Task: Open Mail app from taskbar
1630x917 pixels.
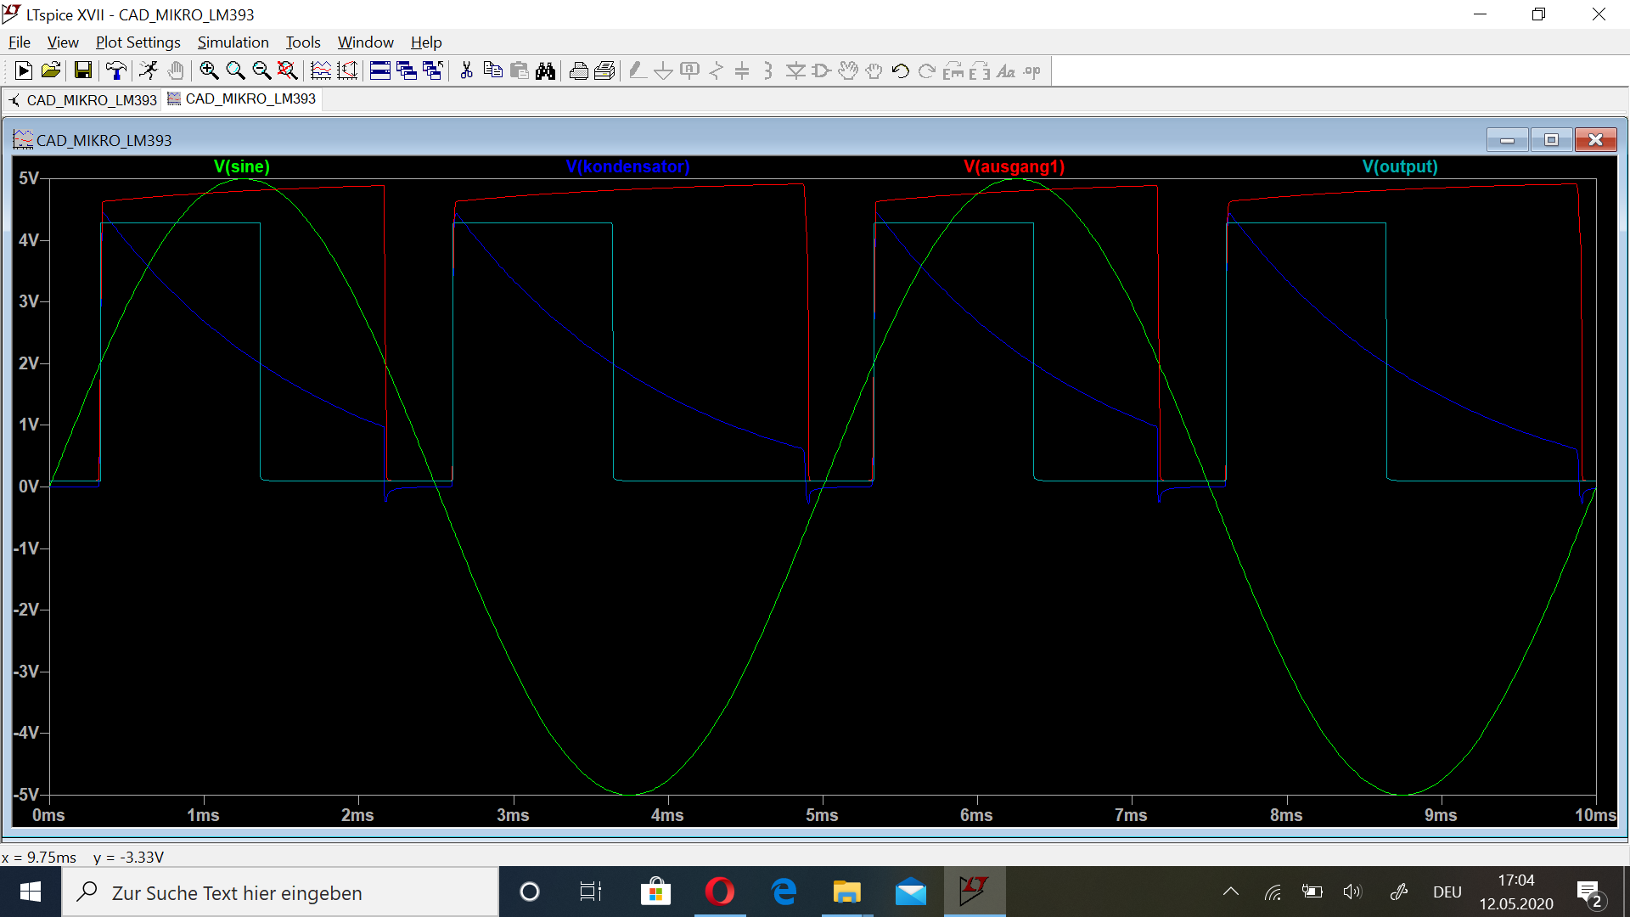Action: [x=911, y=892]
